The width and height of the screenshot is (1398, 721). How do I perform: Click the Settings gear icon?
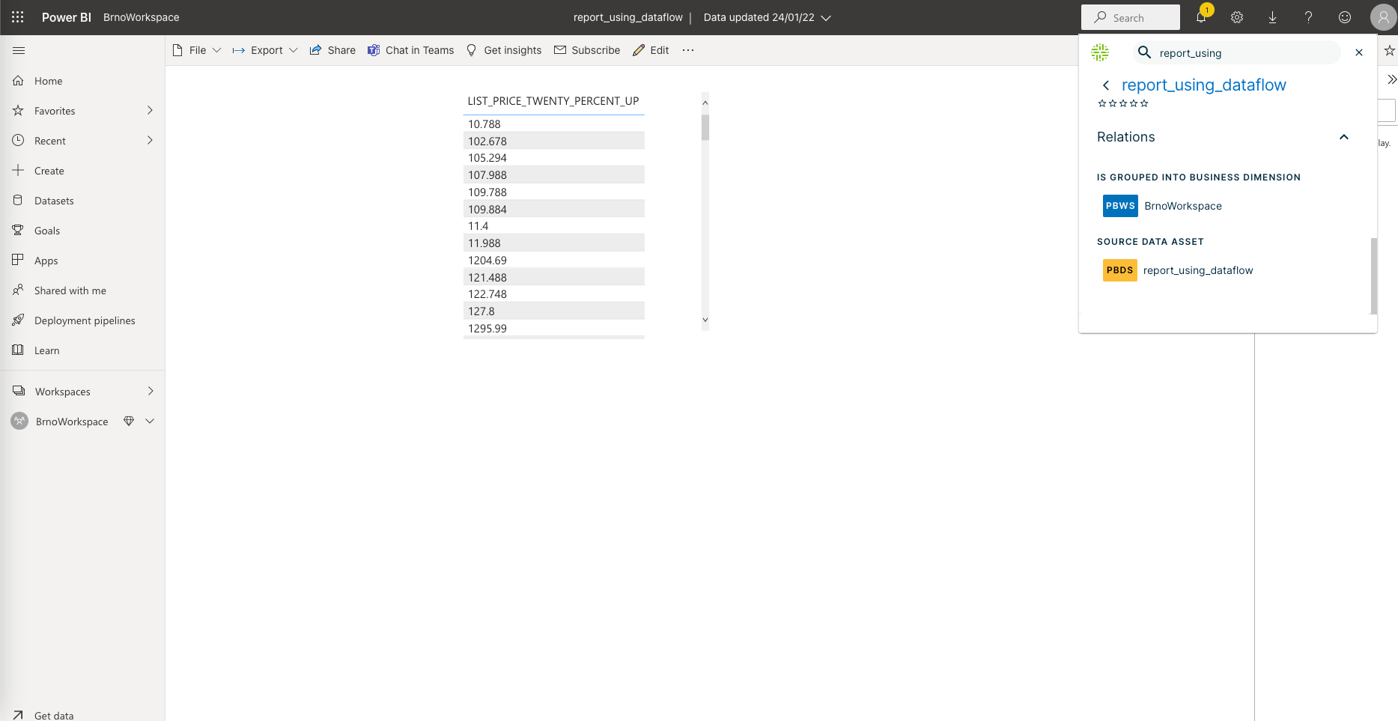pyautogui.click(x=1236, y=16)
